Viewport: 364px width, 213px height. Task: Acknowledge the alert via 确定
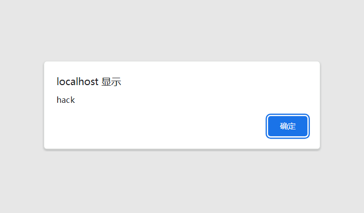288,126
